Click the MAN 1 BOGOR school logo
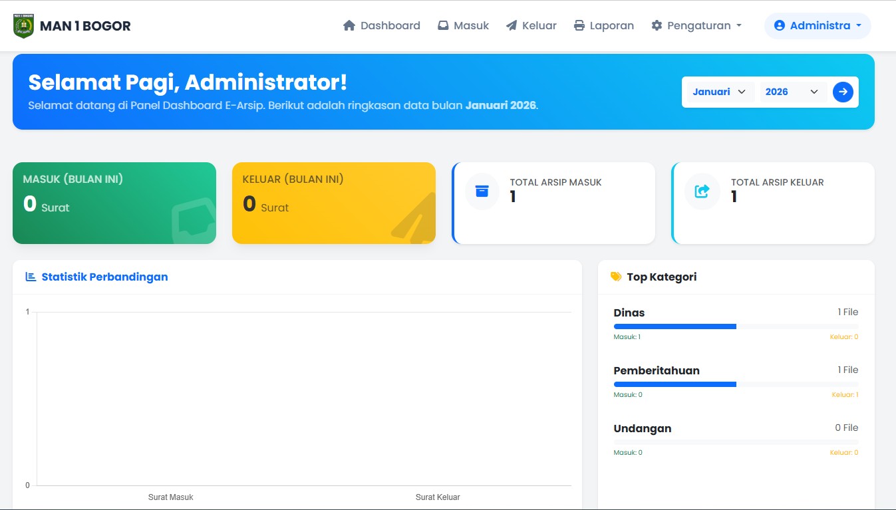 pyautogui.click(x=23, y=26)
